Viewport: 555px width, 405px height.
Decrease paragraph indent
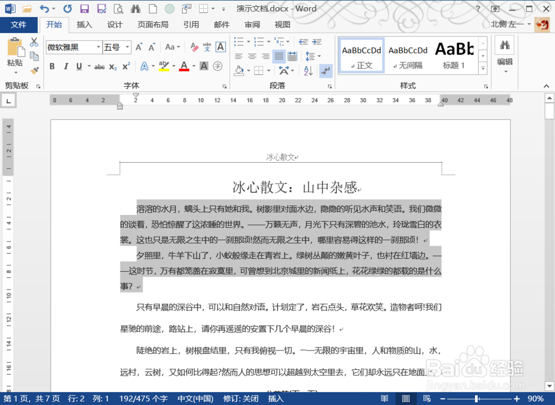point(304,42)
